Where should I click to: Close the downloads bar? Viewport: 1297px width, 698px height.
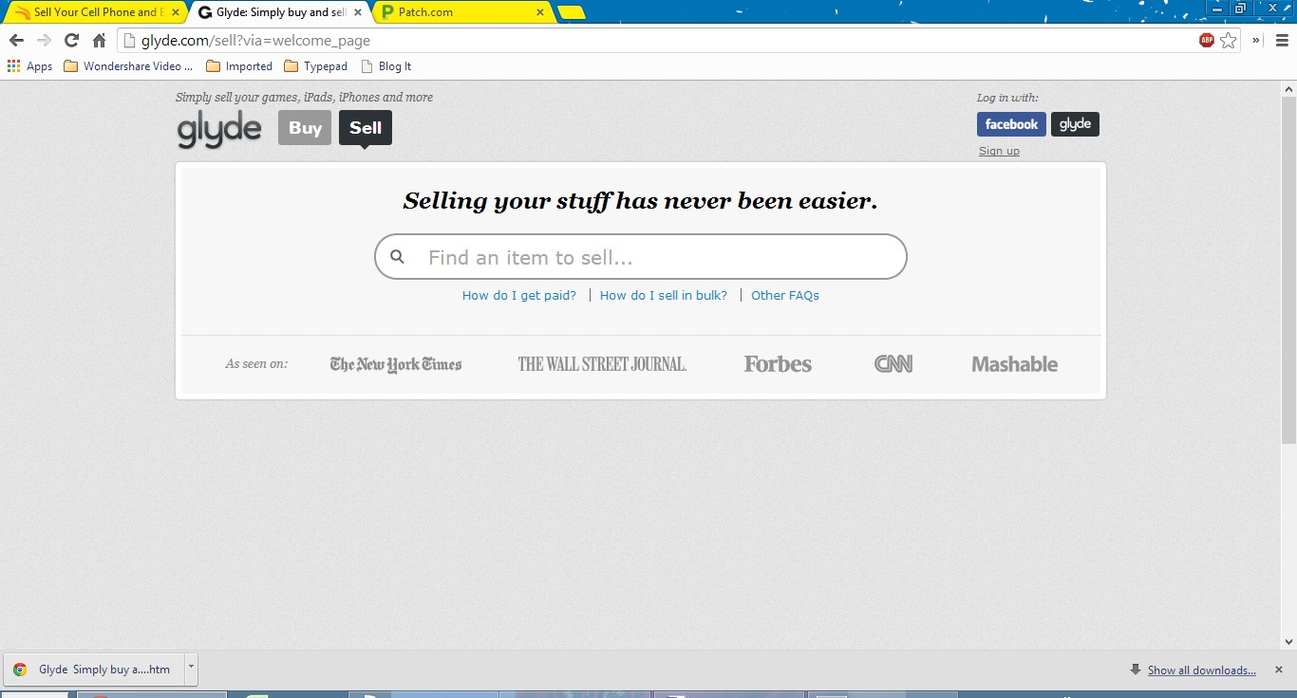tap(1278, 670)
